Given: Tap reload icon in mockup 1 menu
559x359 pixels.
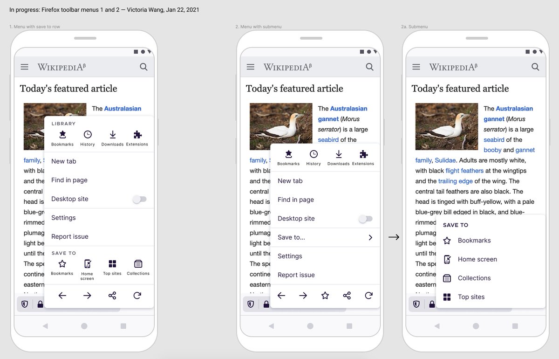Looking at the screenshot, I should [x=137, y=296].
